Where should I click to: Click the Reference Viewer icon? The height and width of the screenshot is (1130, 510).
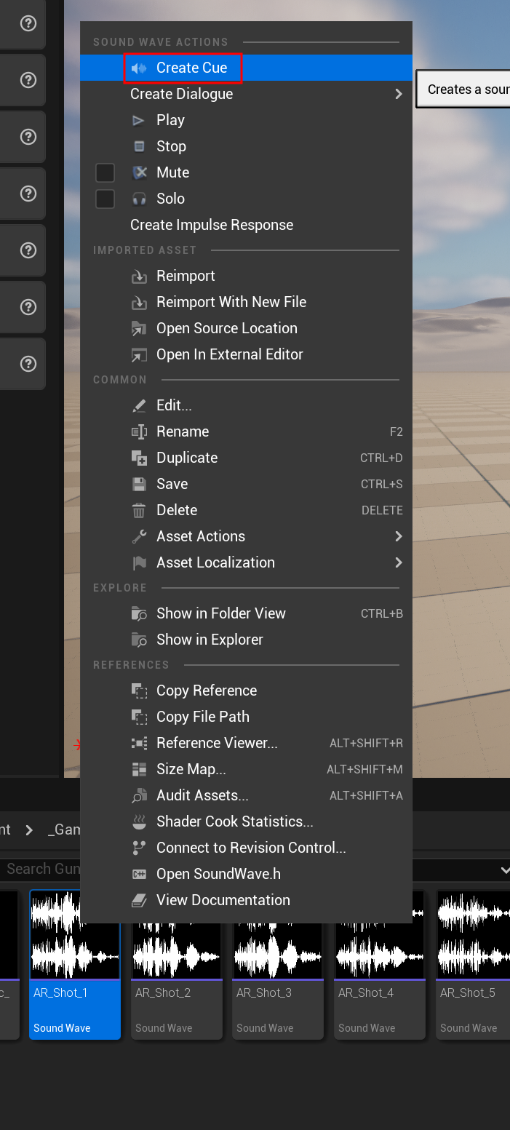tap(139, 744)
